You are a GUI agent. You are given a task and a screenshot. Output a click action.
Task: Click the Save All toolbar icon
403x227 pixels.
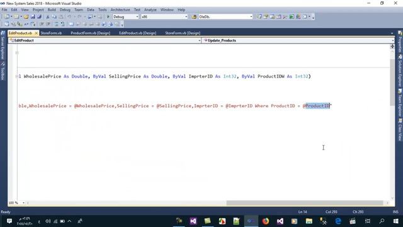(39, 17)
